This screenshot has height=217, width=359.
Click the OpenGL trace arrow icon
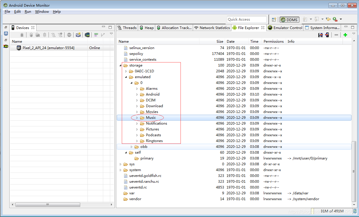[x=103, y=35]
